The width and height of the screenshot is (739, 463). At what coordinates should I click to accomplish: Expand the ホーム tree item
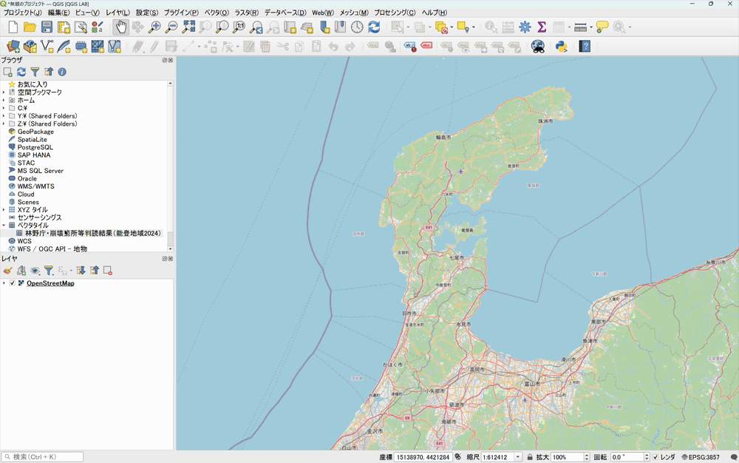(x=4, y=101)
